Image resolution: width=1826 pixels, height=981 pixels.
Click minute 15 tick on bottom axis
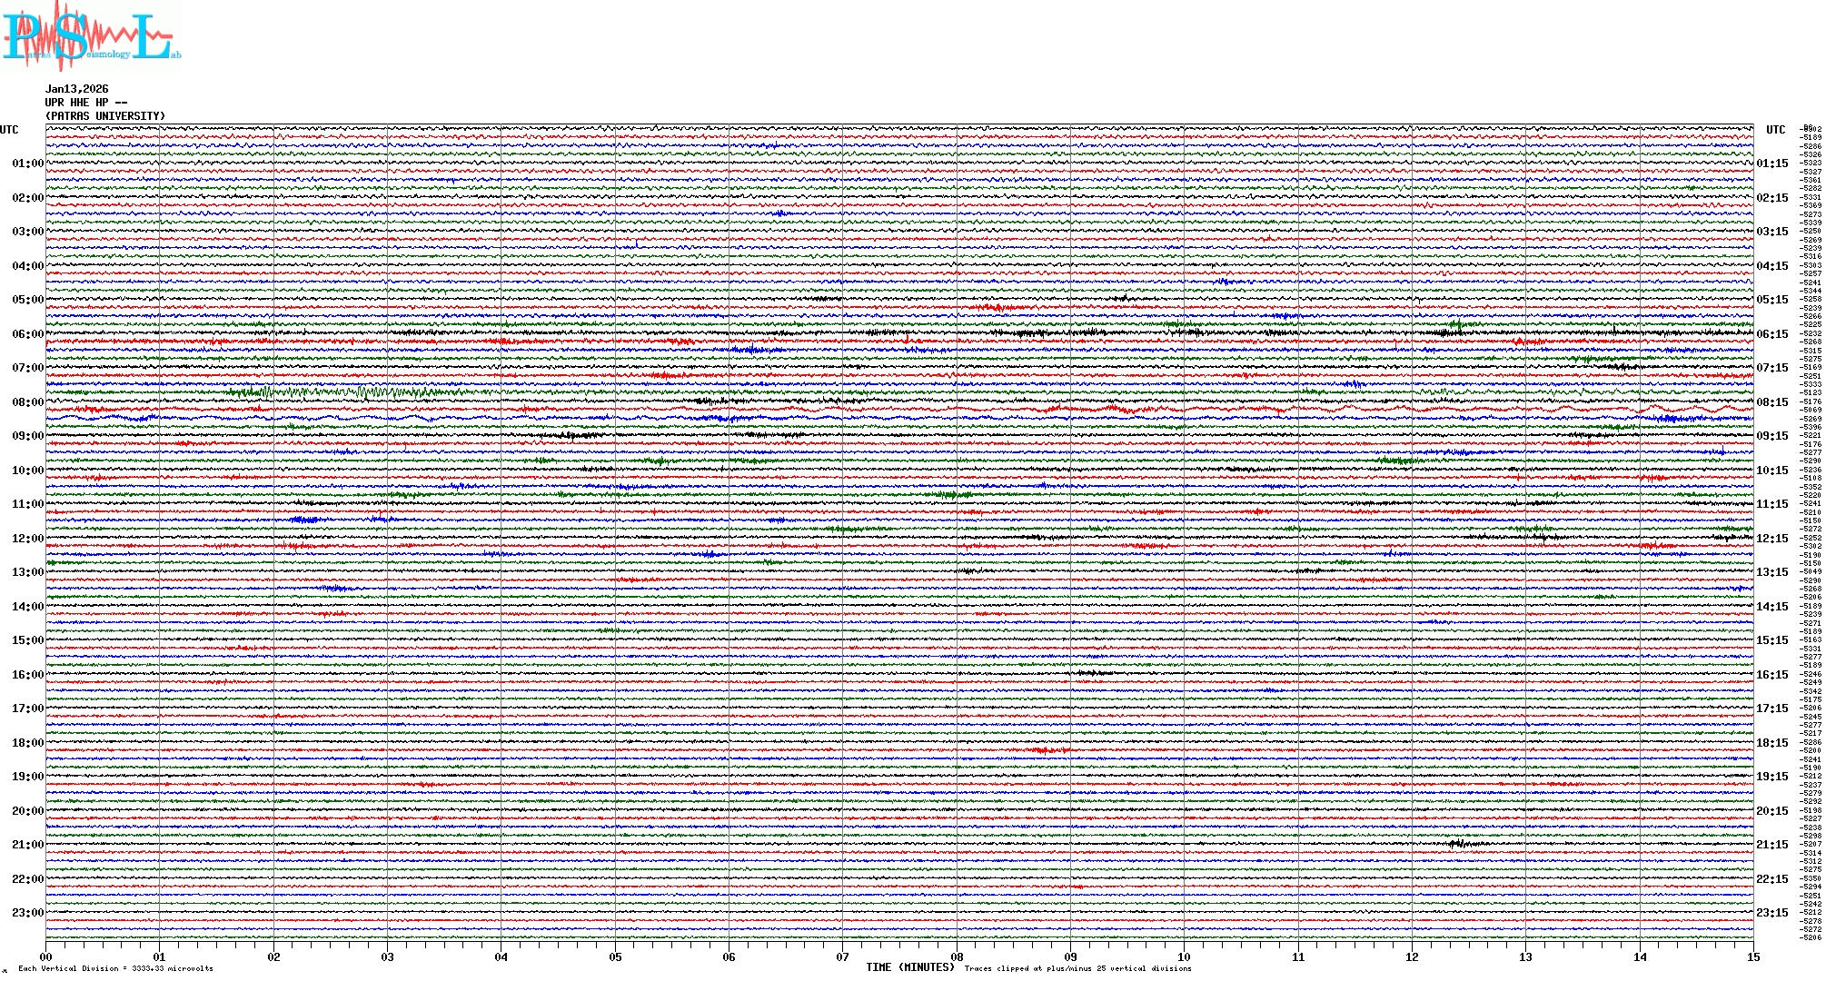click(1752, 956)
